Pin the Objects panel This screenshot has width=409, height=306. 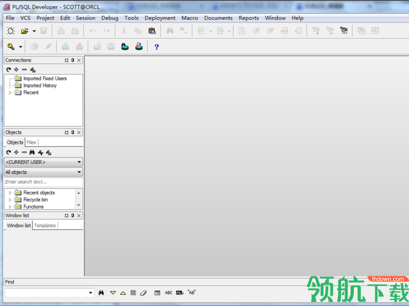73,133
